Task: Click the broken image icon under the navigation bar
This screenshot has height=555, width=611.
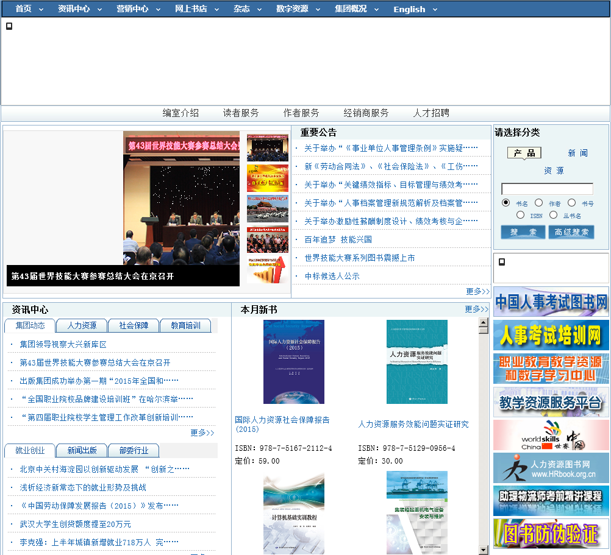Action: pos(9,26)
